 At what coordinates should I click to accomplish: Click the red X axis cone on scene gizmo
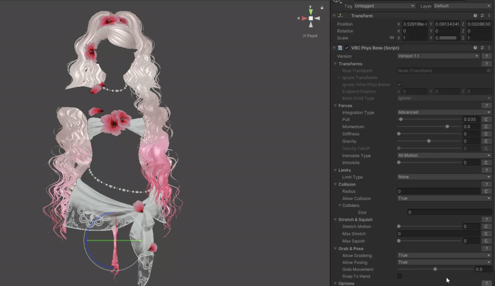303,18
